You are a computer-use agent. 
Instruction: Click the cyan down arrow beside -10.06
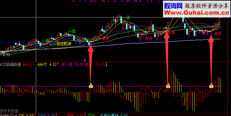click(x=107, y=64)
